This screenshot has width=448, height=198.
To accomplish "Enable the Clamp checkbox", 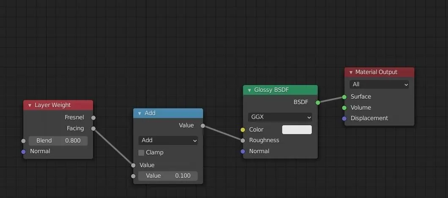I will click(141, 153).
